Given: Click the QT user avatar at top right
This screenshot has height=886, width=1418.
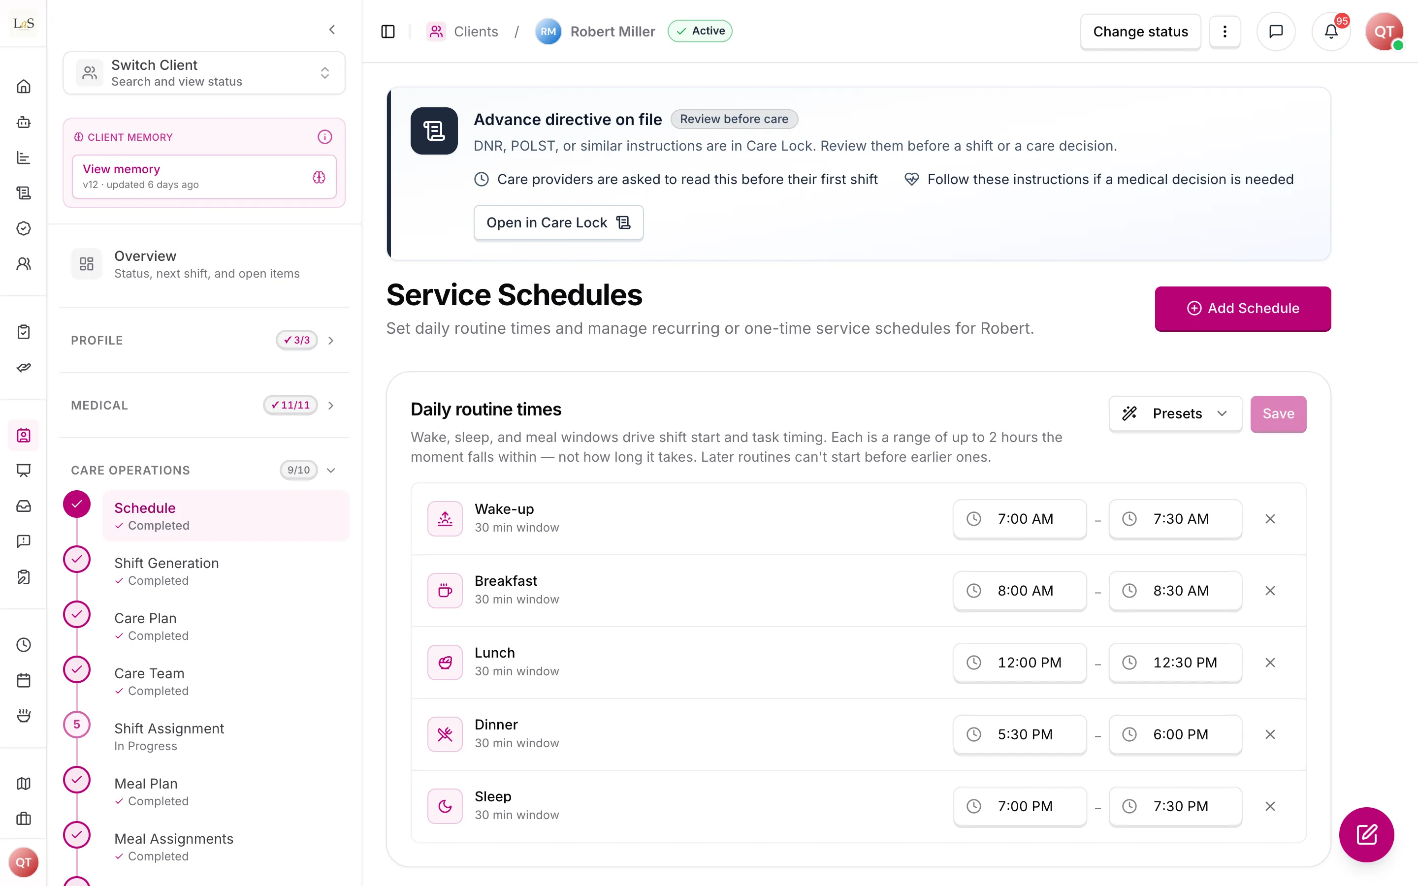Looking at the screenshot, I should tap(1384, 32).
